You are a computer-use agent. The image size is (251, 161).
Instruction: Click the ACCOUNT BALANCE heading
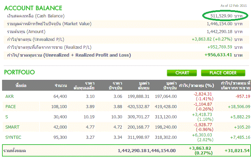[x=33, y=8]
